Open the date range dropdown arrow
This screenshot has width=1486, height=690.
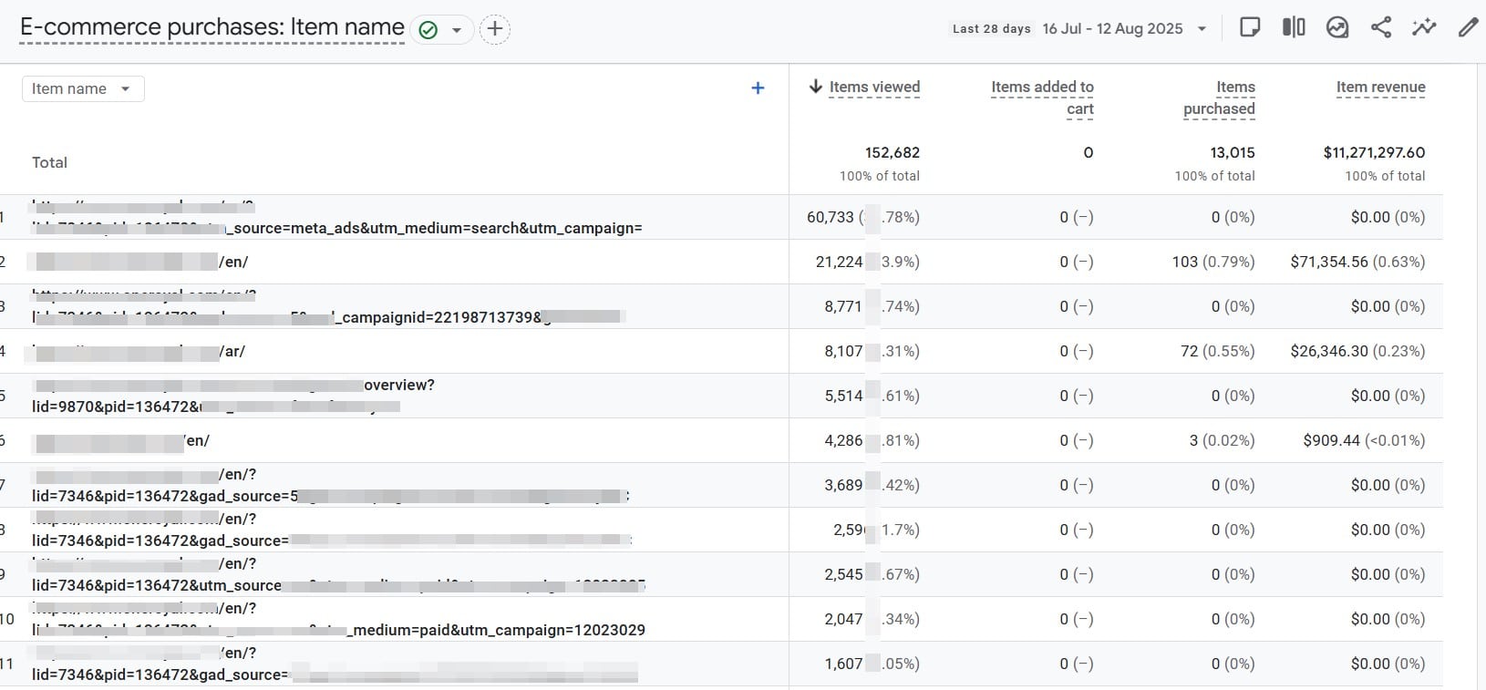pyautogui.click(x=1202, y=29)
